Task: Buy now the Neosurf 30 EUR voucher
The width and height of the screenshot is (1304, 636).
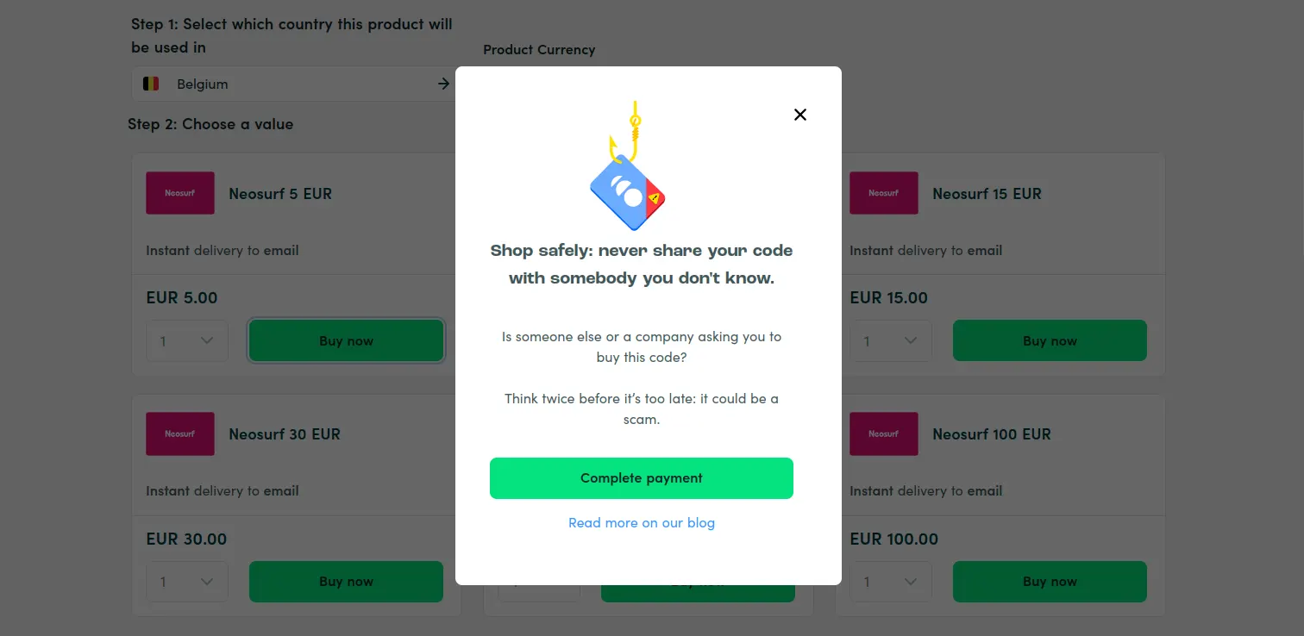Action: (x=347, y=582)
